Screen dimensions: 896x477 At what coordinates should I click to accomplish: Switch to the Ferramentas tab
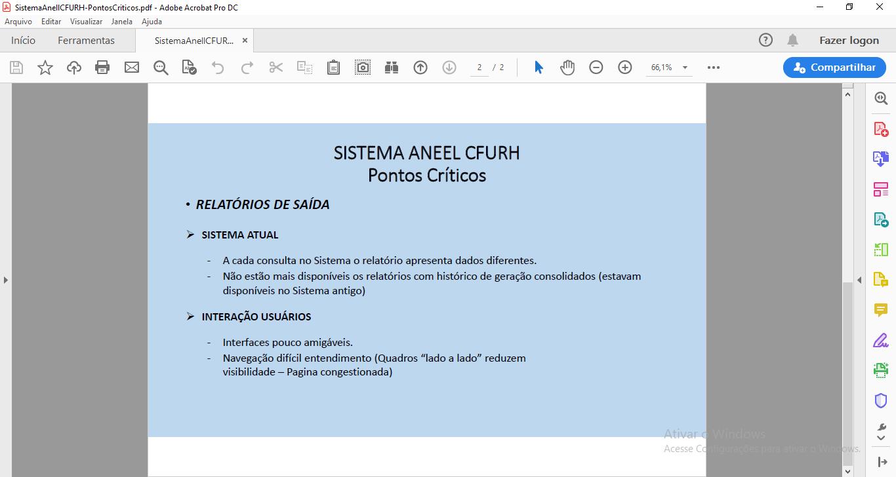pyautogui.click(x=86, y=40)
